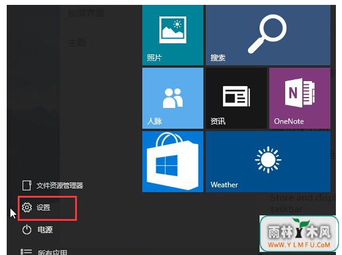Select the 电源 text label

(45, 230)
